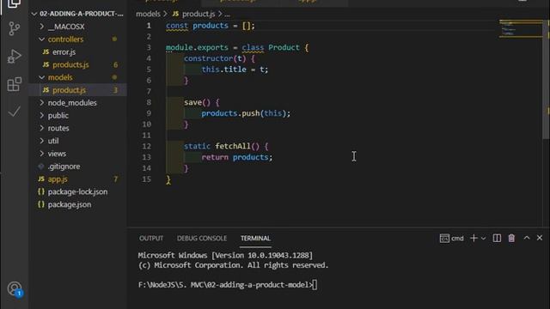This screenshot has height=309, width=550.
Task: Open the Source Control view
Action: (14, 28)
